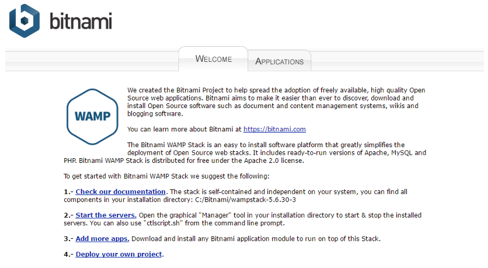The image size is (488, 268).
Task: Click the WAMP hexagon badge
Action: [x=92, y=117]
